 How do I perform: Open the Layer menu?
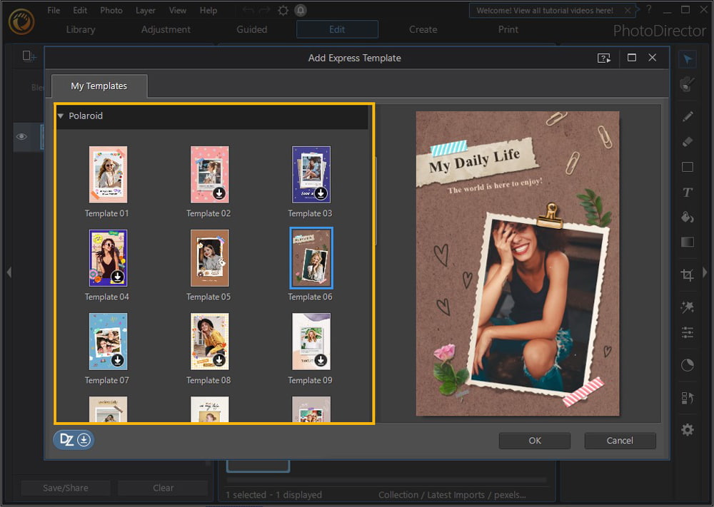145,10
